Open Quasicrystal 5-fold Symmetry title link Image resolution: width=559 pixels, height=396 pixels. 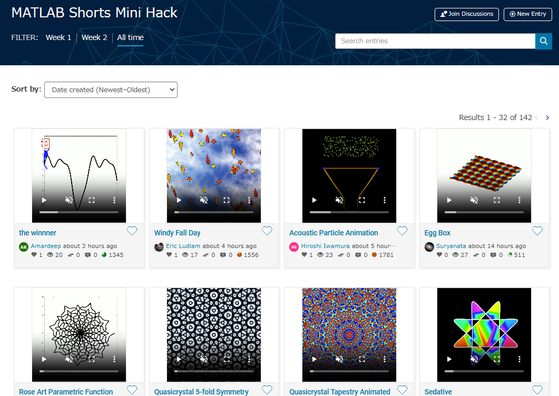[x=201, y=392]
